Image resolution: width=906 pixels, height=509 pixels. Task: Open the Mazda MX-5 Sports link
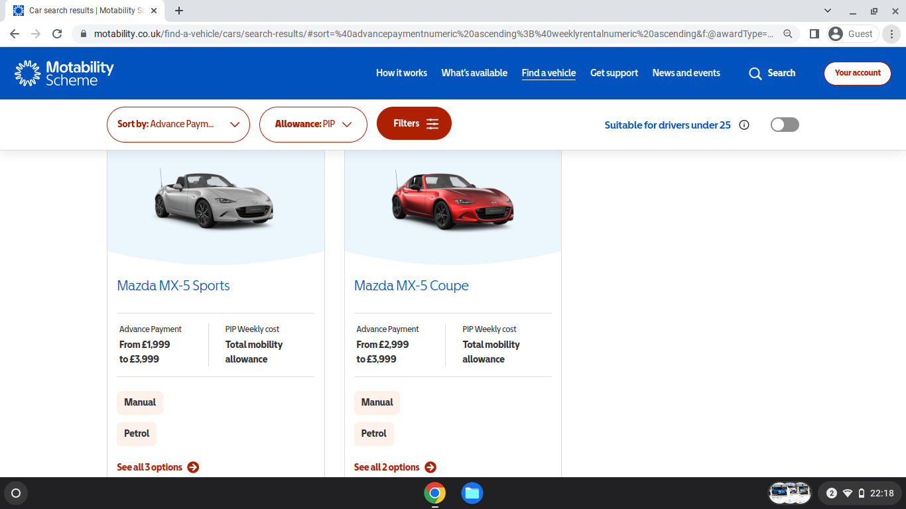[173, 286]
